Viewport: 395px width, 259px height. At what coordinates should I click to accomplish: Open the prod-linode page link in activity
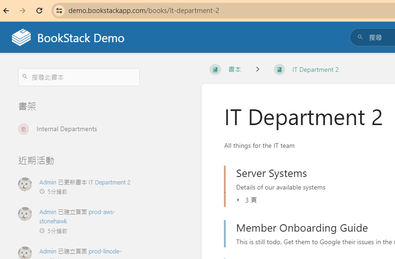[105, 252]
